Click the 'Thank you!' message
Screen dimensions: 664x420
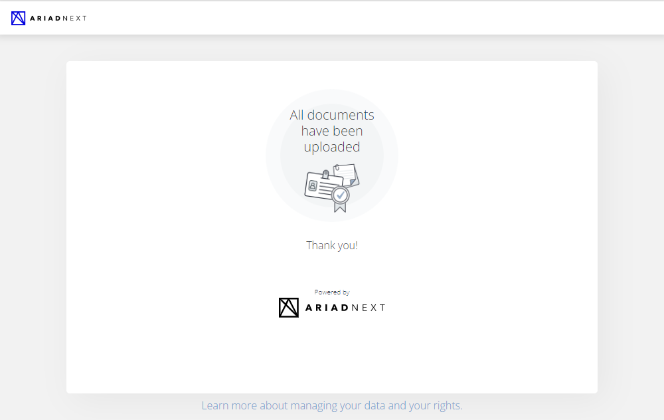pos(332,245)
